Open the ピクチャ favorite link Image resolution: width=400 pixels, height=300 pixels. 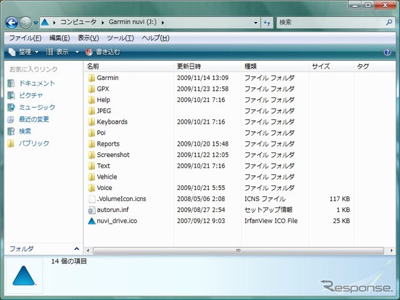pyautogui.click(x=31, y=96)
